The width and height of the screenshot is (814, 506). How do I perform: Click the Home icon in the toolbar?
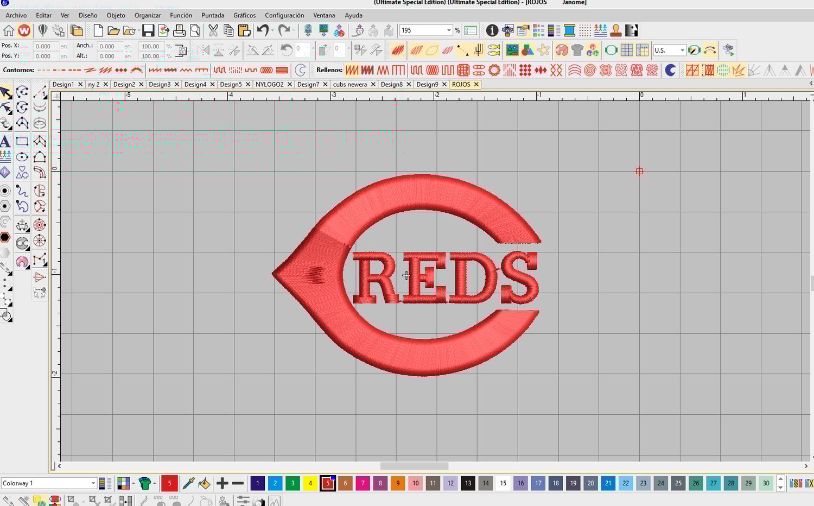click(9, 30)
